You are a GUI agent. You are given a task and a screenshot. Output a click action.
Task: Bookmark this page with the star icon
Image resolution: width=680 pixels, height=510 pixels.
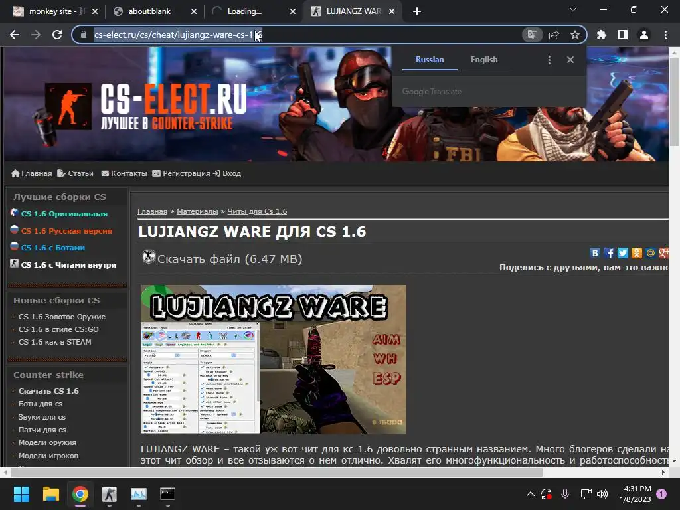coord(574,35)
